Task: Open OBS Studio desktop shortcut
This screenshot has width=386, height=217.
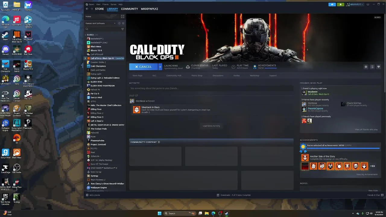Action: (x=17, y=168)
